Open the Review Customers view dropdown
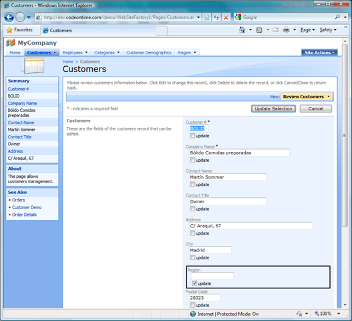The width and height of the screenshot is (352, 321). (x=307, y=97)
